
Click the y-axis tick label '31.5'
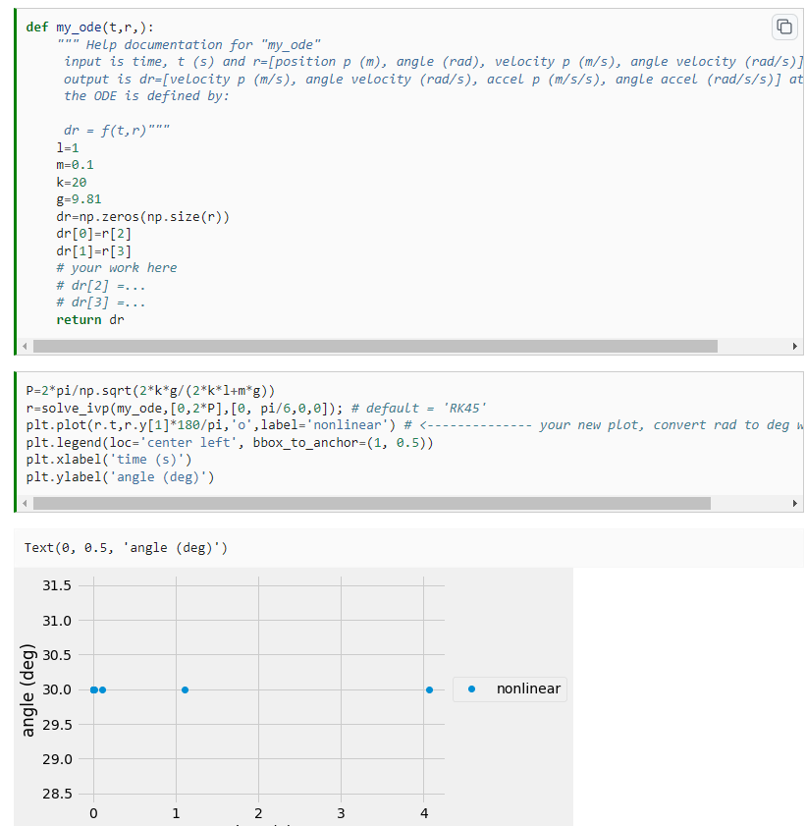coord(57,585)
